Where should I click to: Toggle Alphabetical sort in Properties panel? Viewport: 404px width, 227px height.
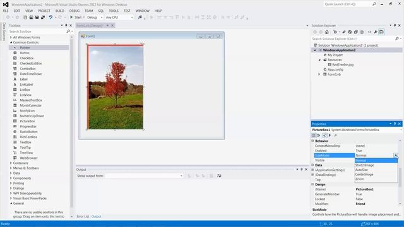pos(319,136)
